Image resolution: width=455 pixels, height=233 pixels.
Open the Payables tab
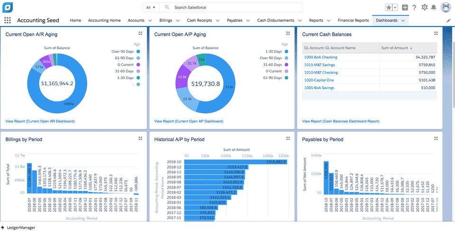click(x=235, y=20)
